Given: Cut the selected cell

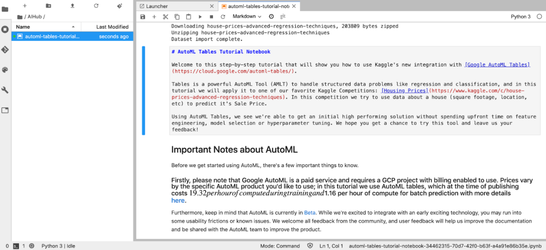Looking at the screenshot, I should (x=165, y=17).
